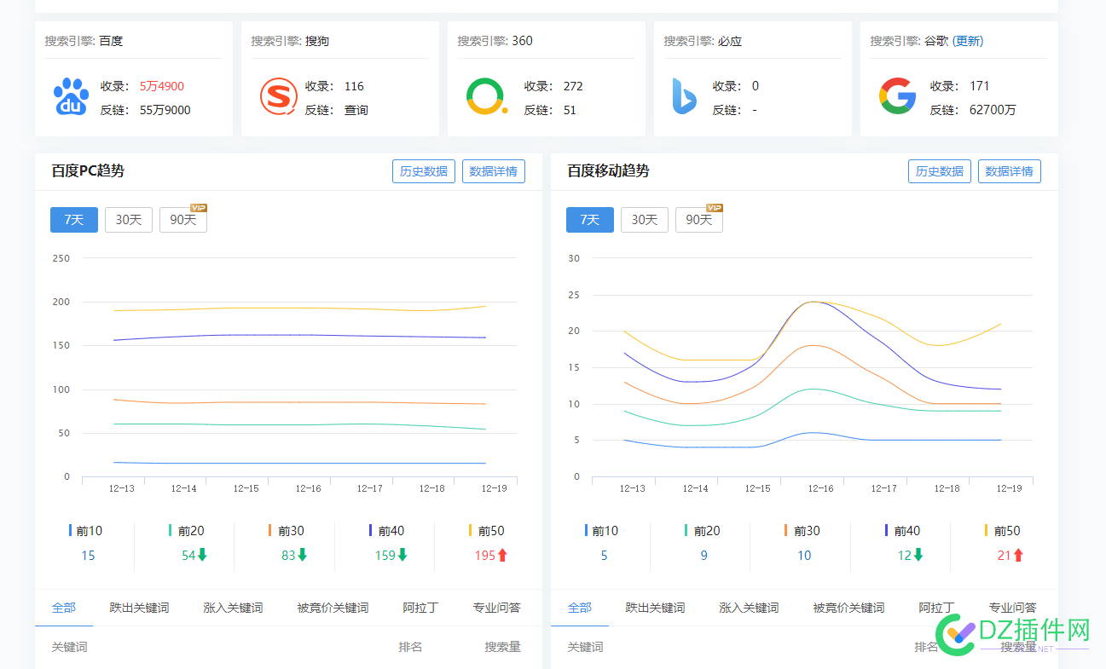Click 百度移动趋势 panel title
1106x669 pixels.
click(608, 171)
